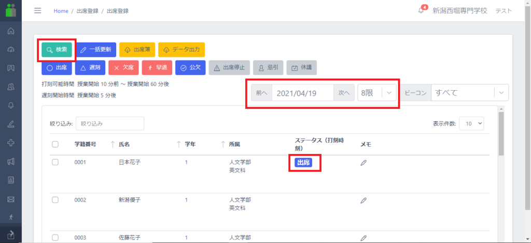The height and width of the screenshot is (243, 531).
Task: Go to previous date with 前へ
Action: pos(261,93)
